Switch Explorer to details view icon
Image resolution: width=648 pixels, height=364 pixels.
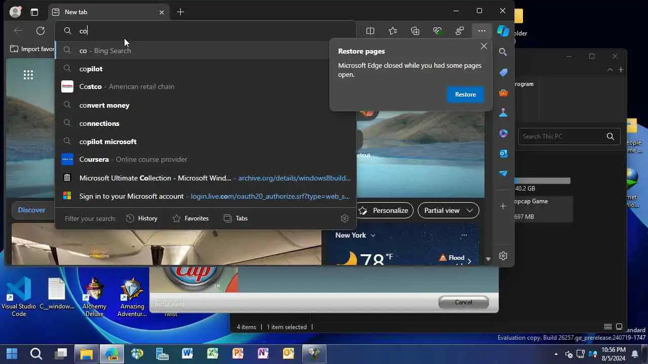point(608,327)
